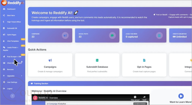The width and height of the screenshot is (192, 105).
Task: Click the Client Management people icon
Action: 4,63
